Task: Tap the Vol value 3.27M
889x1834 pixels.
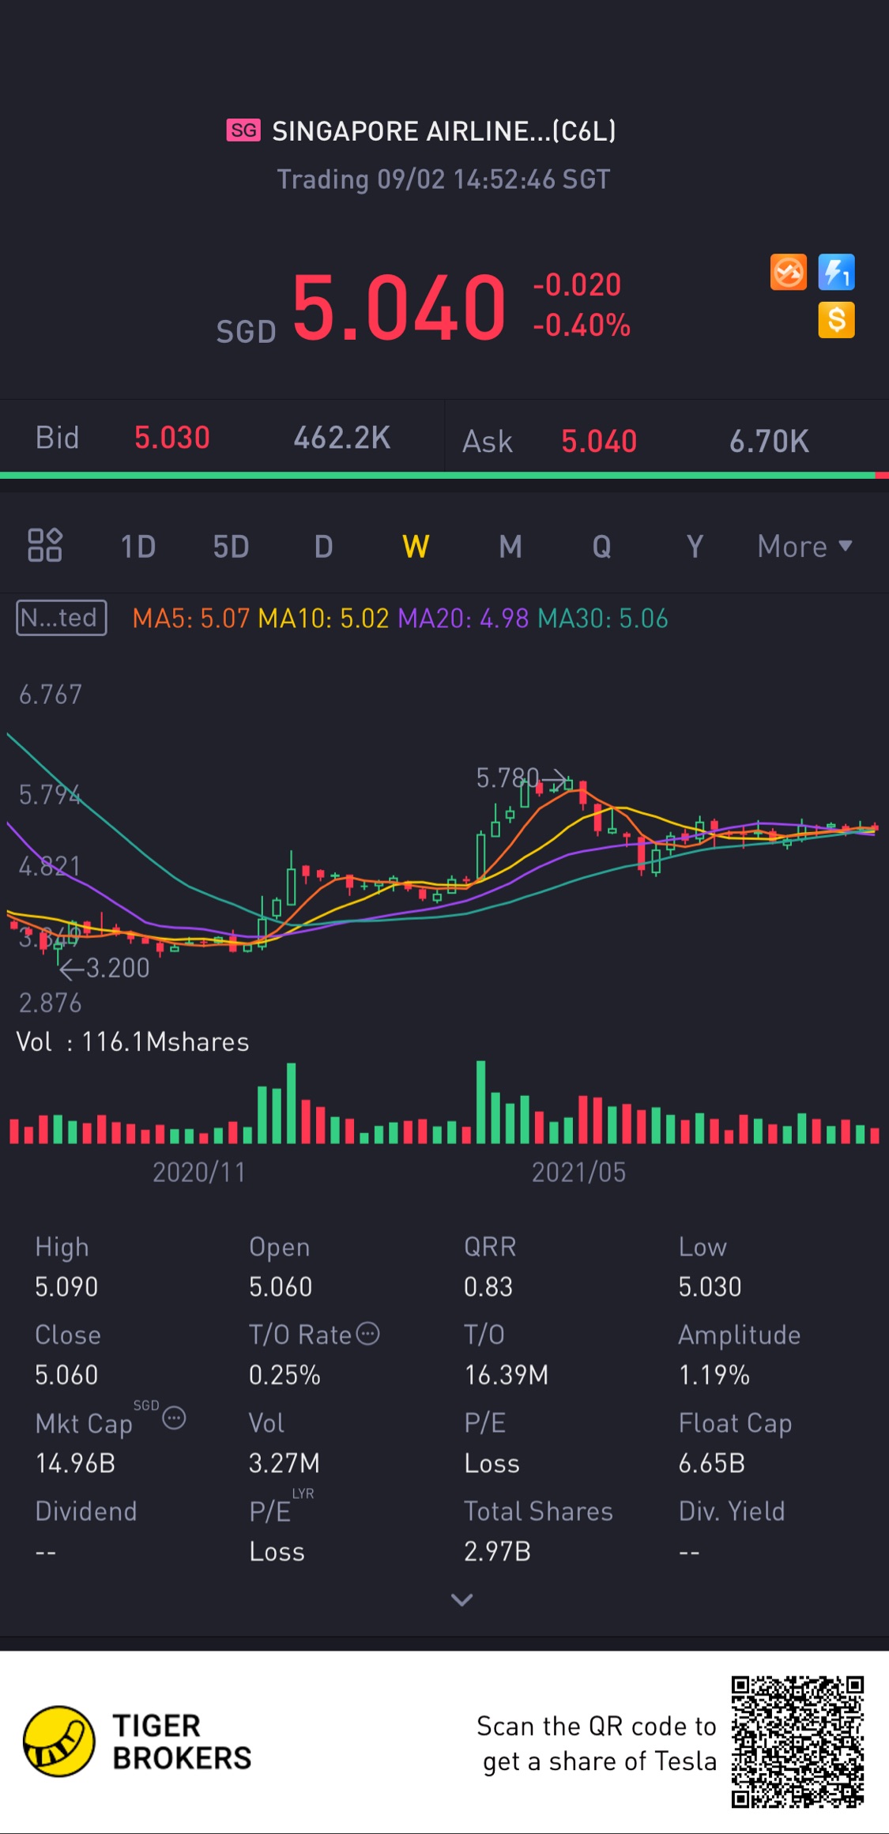Action: (x=284, y=1463)
